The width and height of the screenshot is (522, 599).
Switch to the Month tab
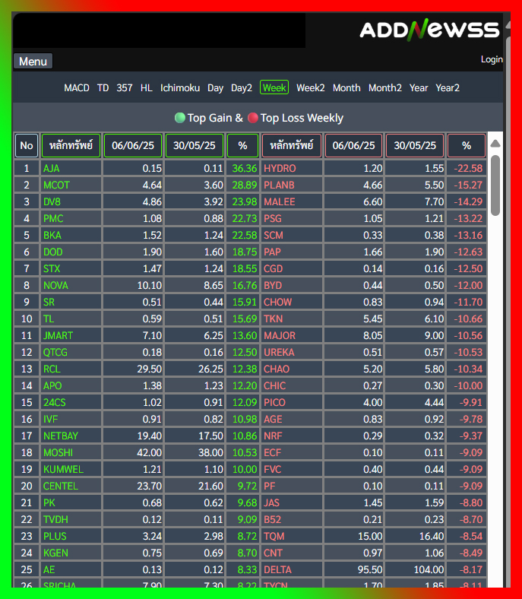tap(346, 88)
